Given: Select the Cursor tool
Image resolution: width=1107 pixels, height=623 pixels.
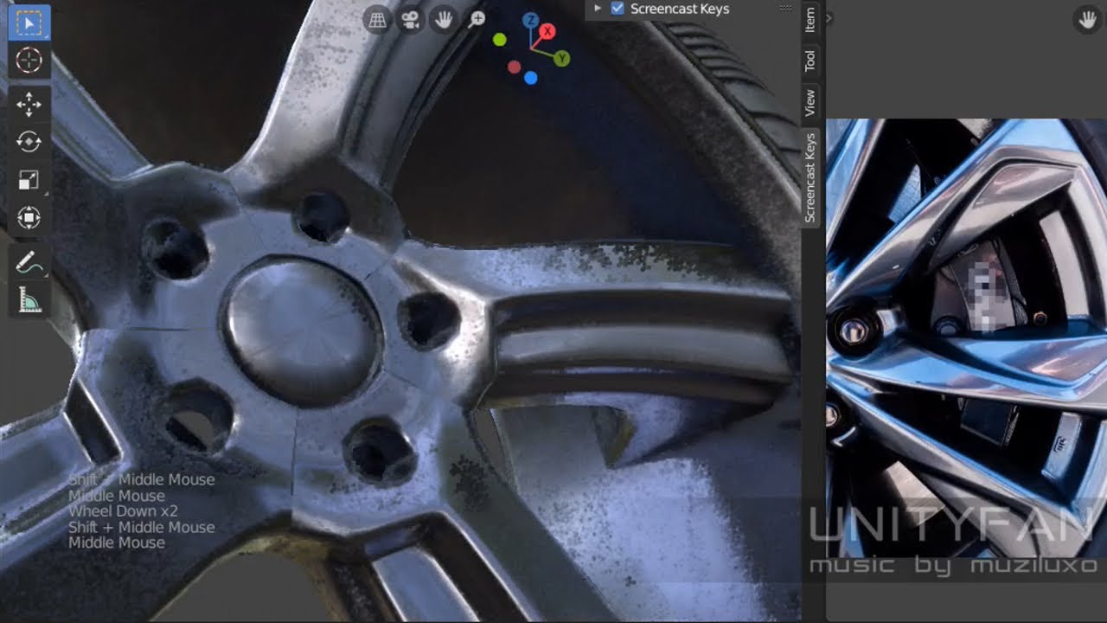Looking at the screenshot, I should coord(29,61).
